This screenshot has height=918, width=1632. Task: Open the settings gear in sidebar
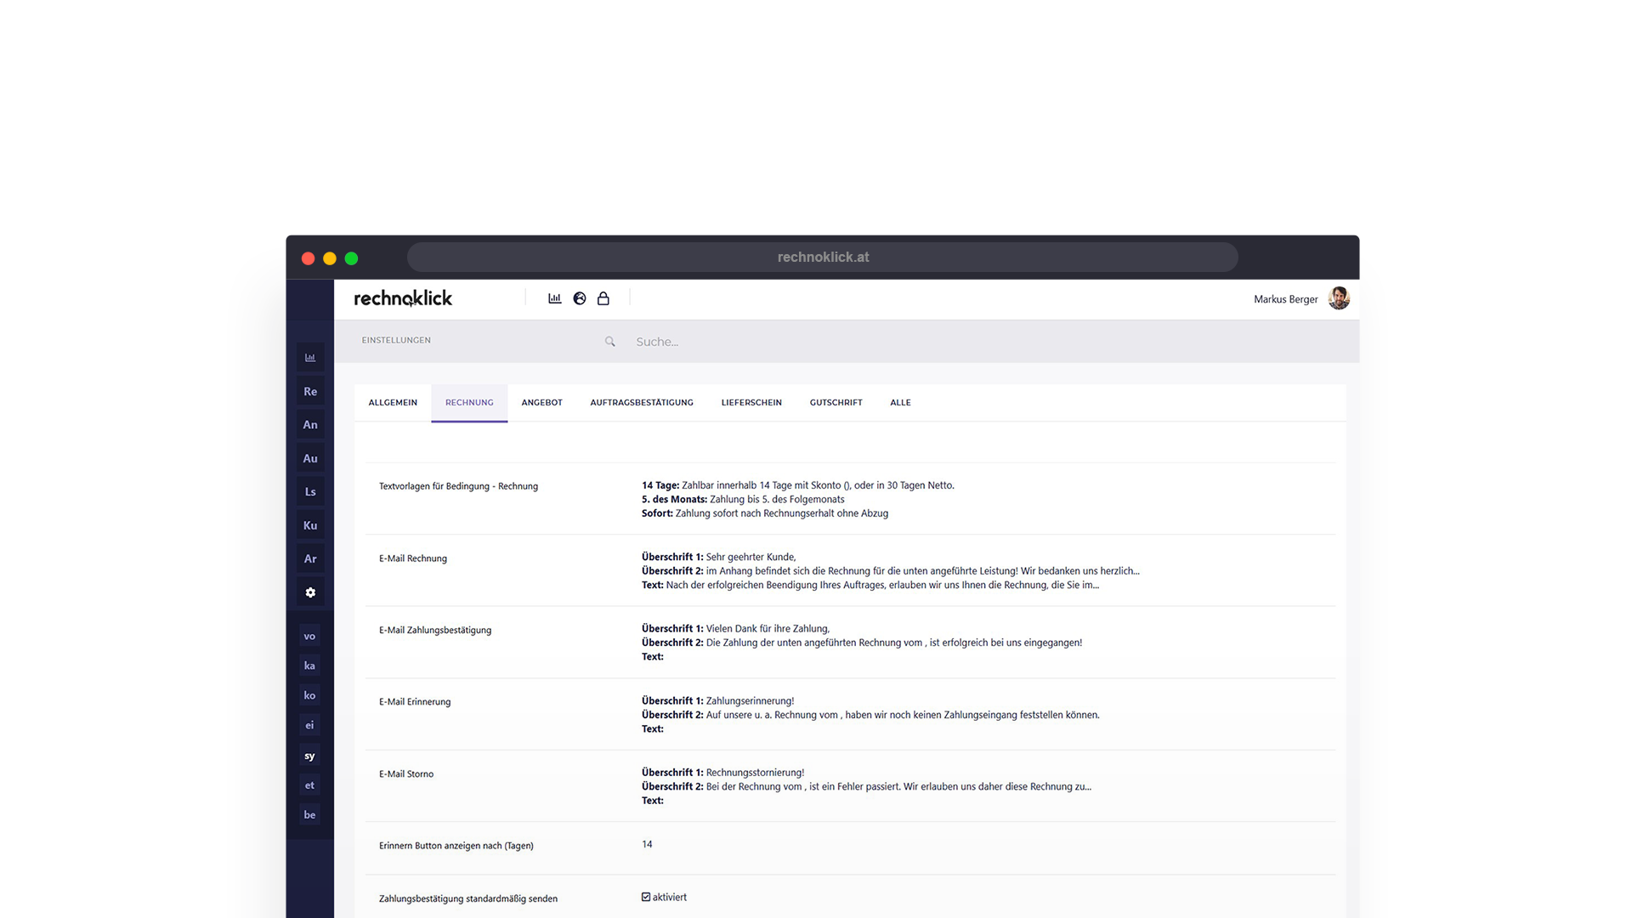(310, 592)
